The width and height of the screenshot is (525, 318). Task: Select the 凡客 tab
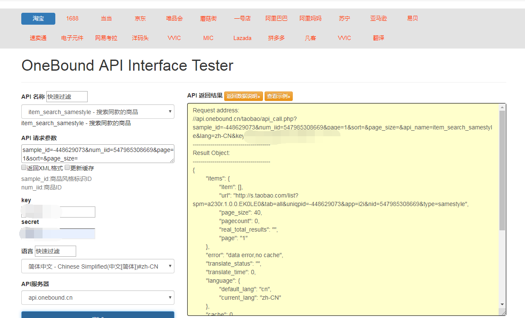pyautogui.click(x=311, y=38)
